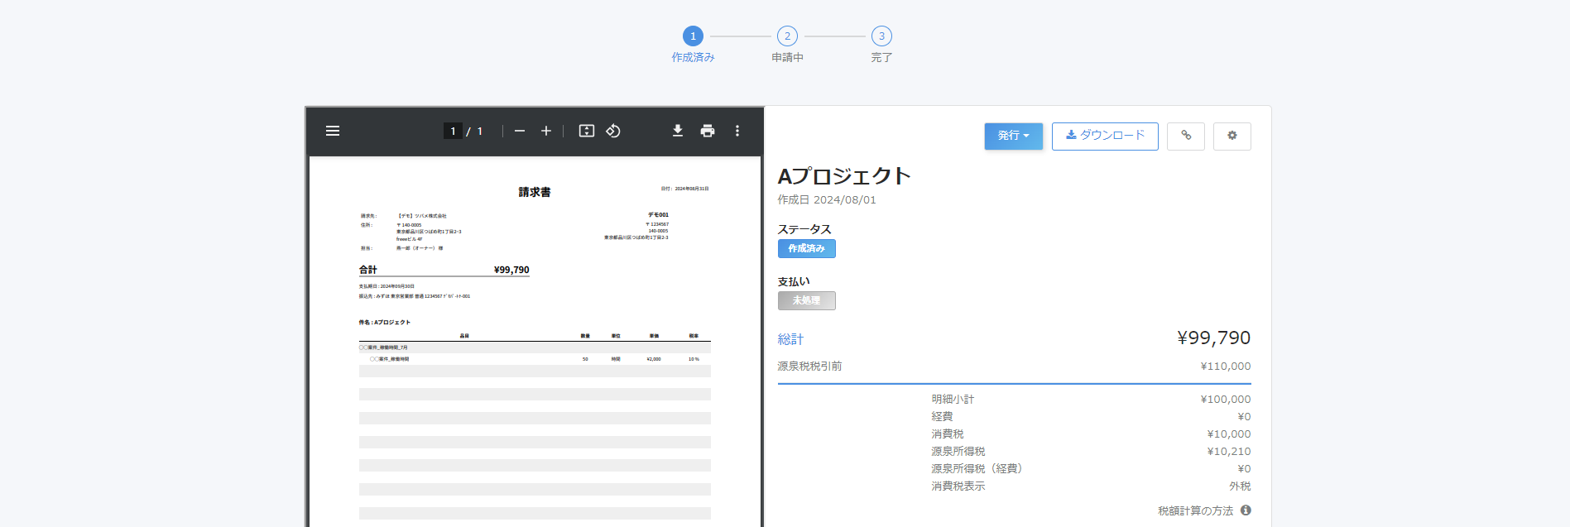Click the PDF page number field
Viewport: 1570px width, 527px height.
(453, 131)
